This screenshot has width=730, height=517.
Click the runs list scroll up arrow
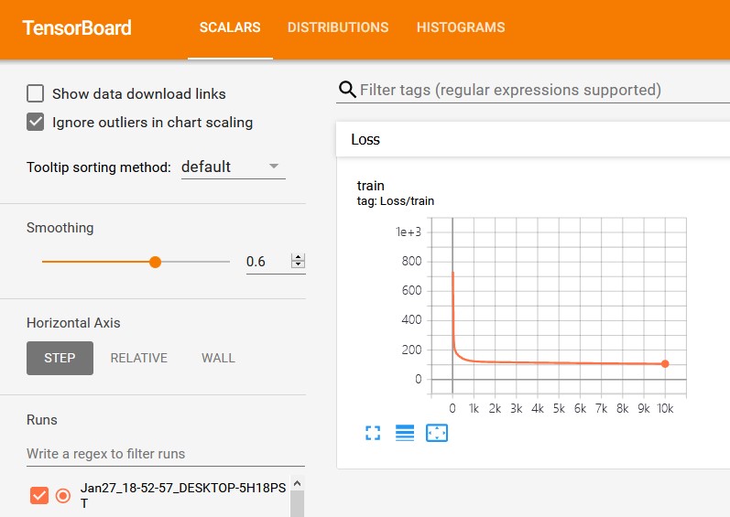(x=298, y=483)
